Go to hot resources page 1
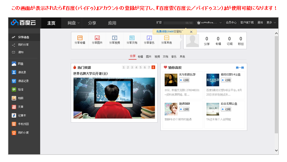 124,67
